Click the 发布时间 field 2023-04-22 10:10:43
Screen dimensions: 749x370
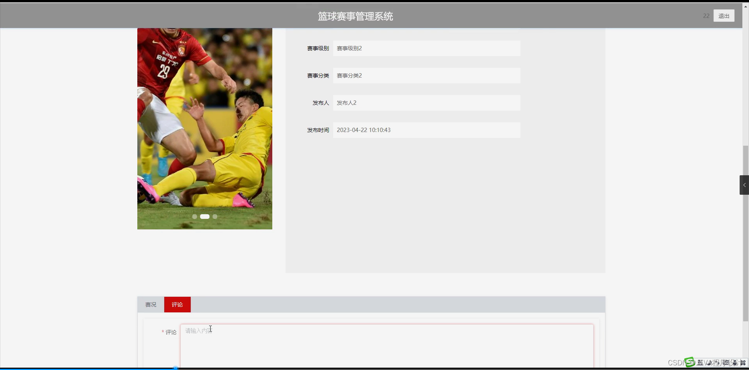point(426,130)
